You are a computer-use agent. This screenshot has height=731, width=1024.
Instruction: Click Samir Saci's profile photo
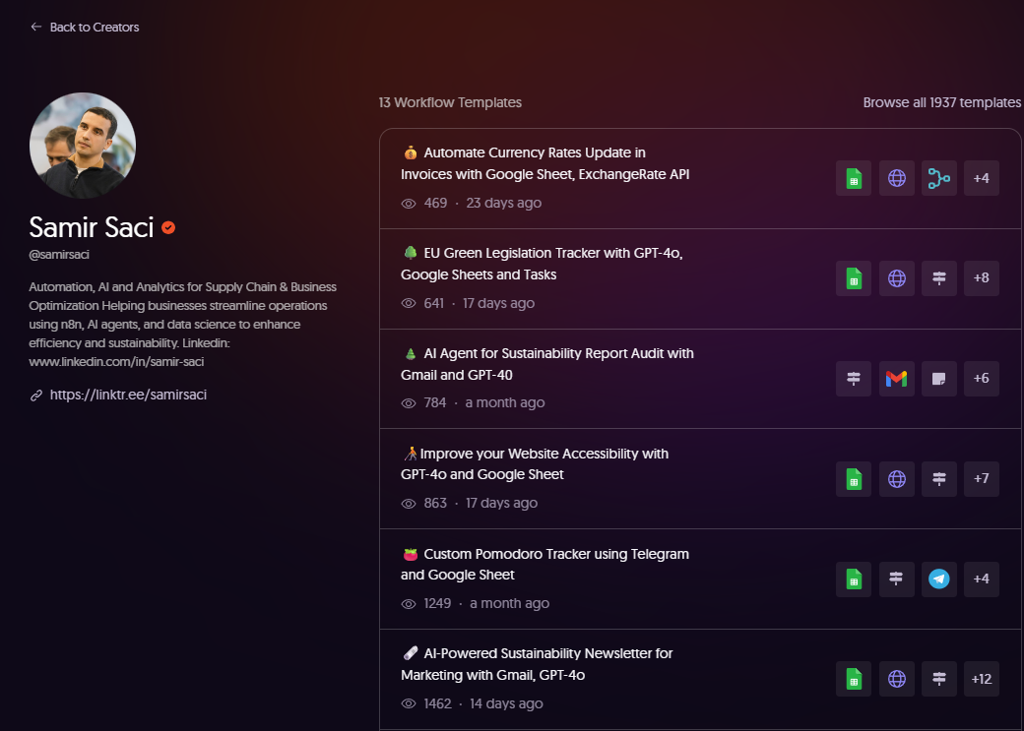click(x=83, y=146)
